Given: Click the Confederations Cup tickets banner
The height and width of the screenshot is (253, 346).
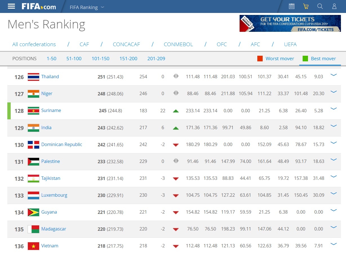Looking at the screenshot, I should click(x=290, y=23).
